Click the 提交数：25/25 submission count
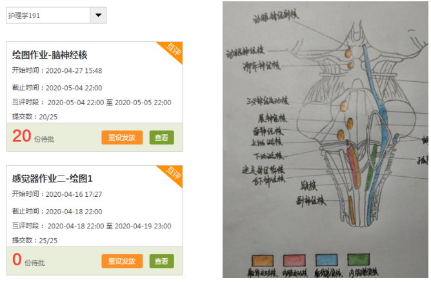Image resolution: width=431 pixels, height=282 pixels. (35, 241)
